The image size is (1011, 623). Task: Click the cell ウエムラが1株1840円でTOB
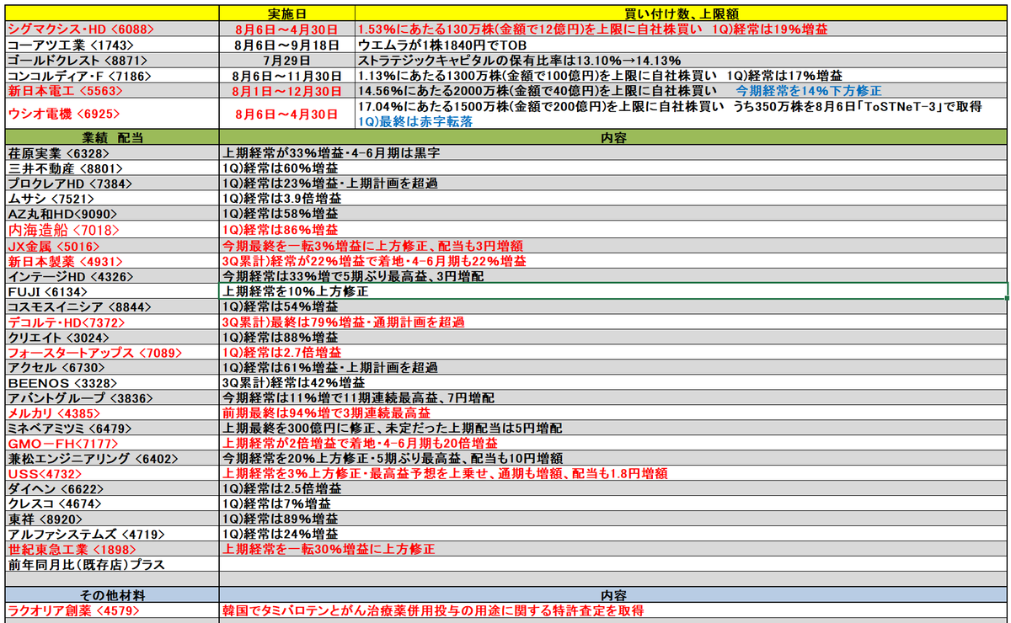click(x=682, y=44)
